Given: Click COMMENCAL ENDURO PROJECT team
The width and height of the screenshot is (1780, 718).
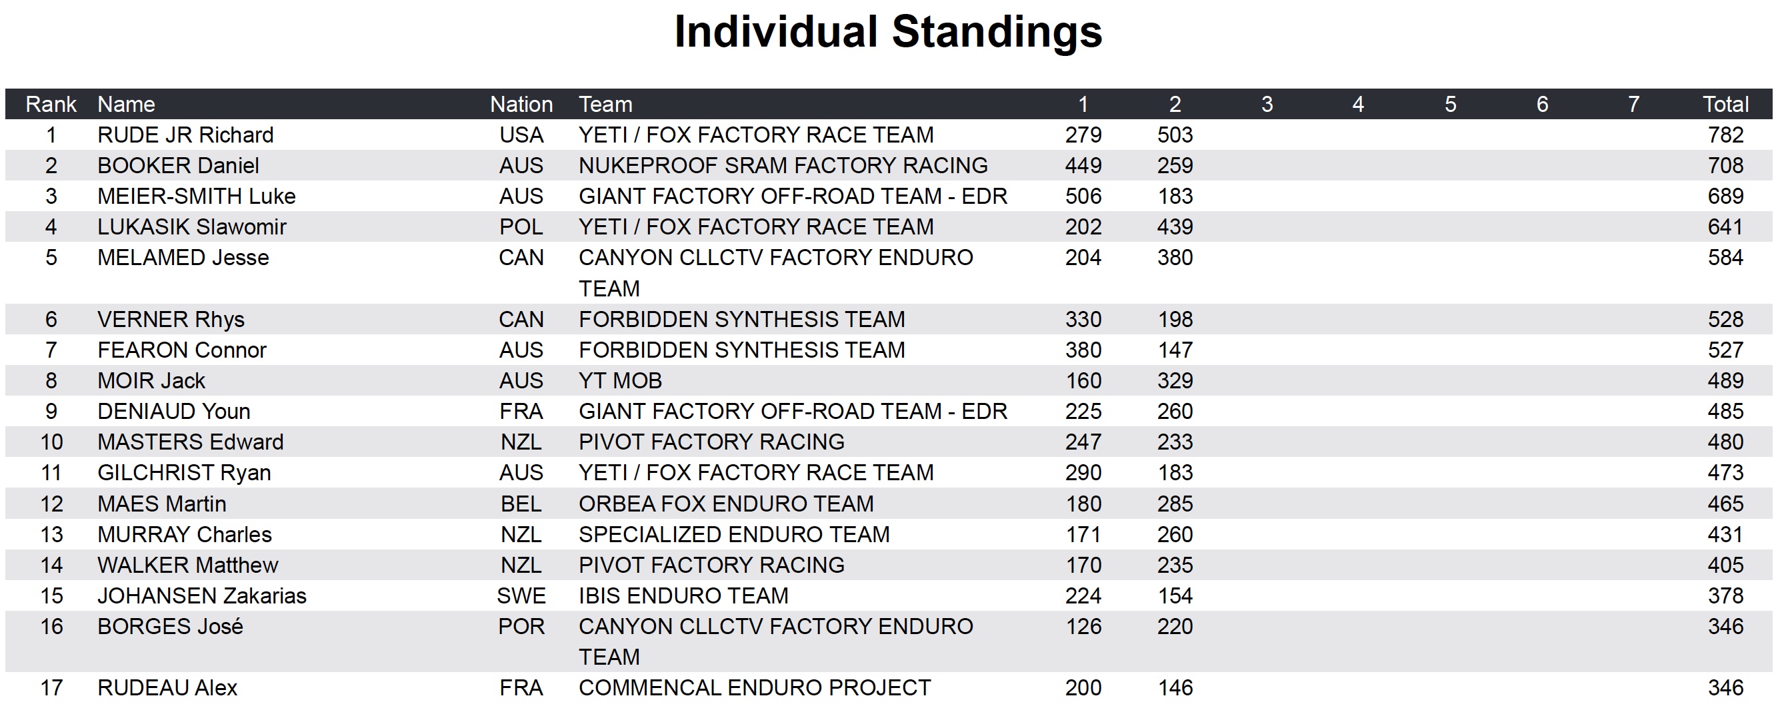Looking at the screenshot, I should (755, 687).
